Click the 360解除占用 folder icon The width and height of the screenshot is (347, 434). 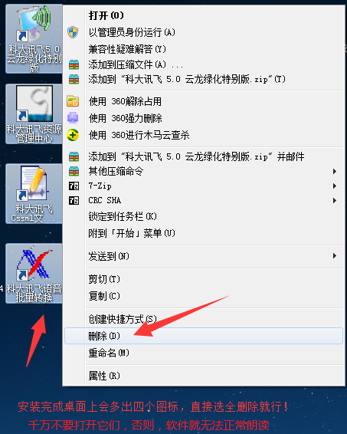pos(73,101)
